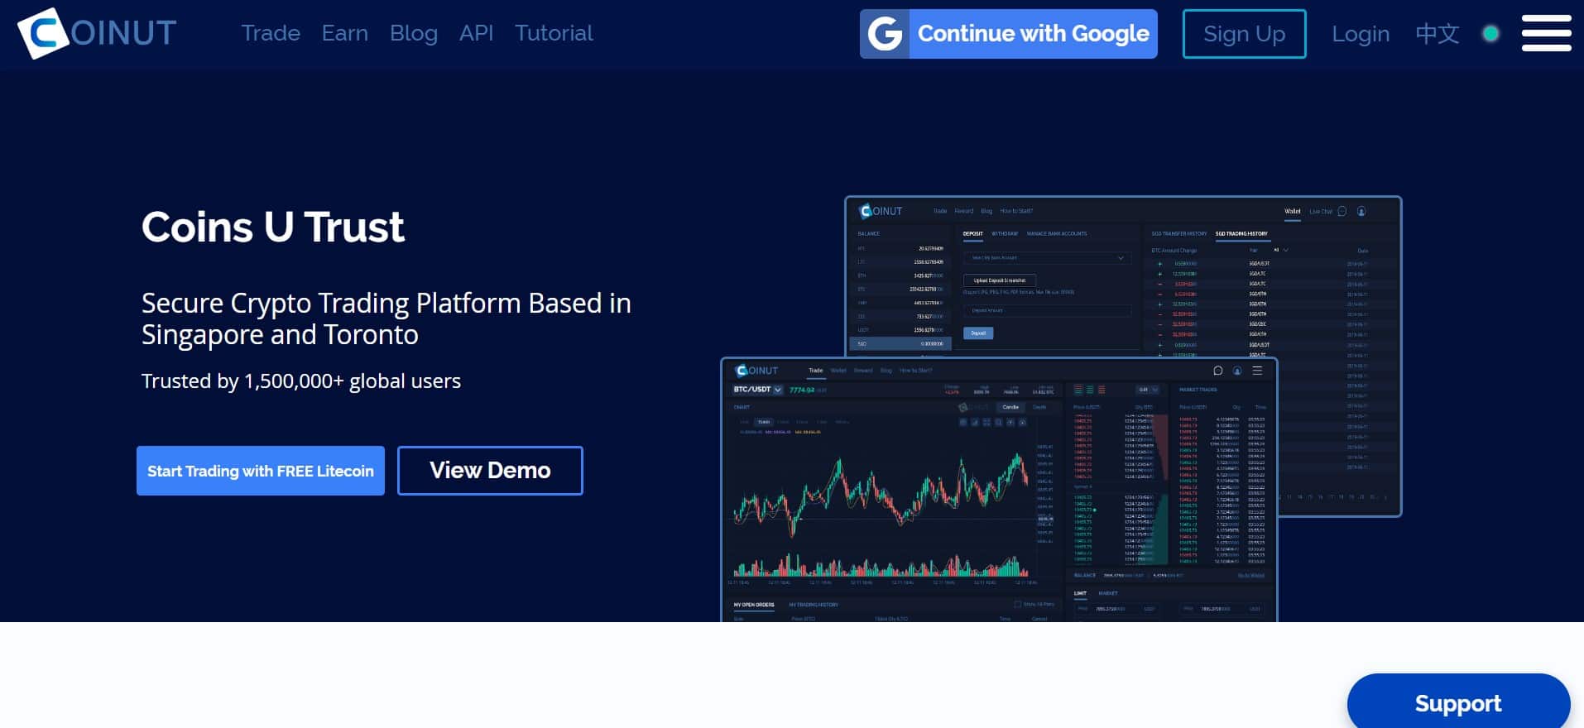Viewport: 1584px width, 728px height.
Task: Click the COINUT logo in the header
Action: pyautogui.click(x=96, y=33)
